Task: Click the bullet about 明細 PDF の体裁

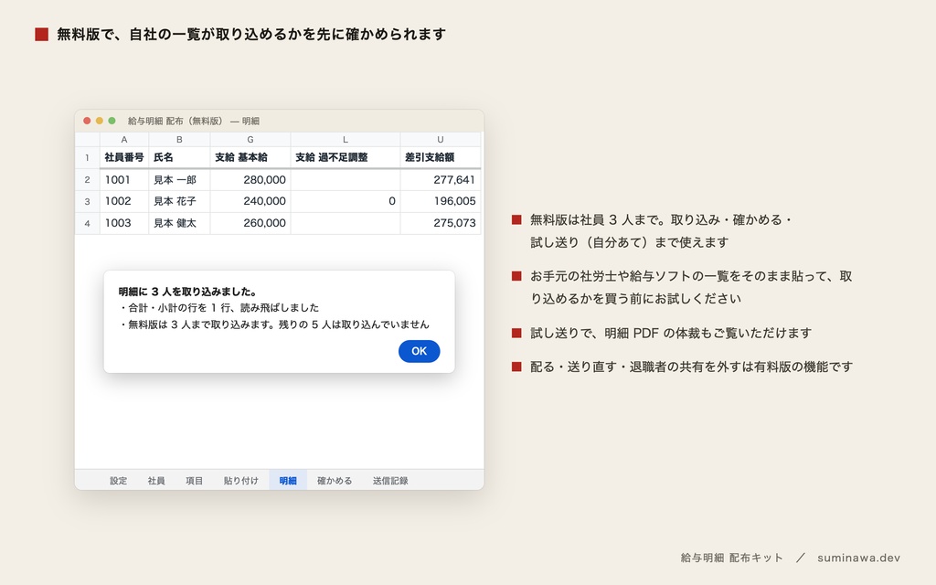Action: (671, 333)
